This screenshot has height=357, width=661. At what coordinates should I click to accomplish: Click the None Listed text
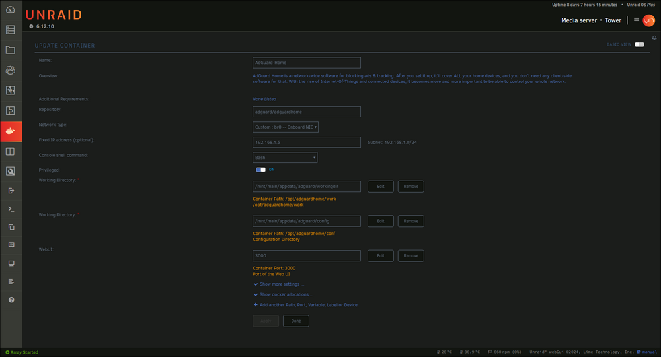tap(264, 99)
